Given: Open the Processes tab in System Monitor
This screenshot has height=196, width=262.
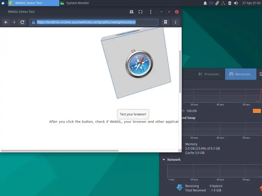Looking at the screenshot, I should tap(209, 74).
